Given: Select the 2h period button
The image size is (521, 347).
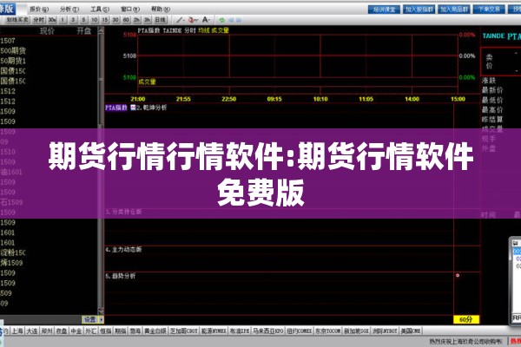Looking at the screenshot, I should pos(136,20).
